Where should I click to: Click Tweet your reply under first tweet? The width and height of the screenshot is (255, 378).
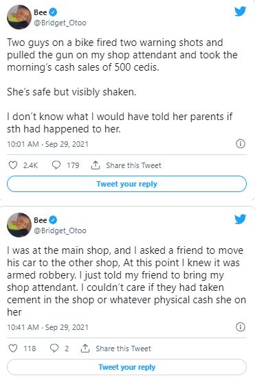(126, 184)
